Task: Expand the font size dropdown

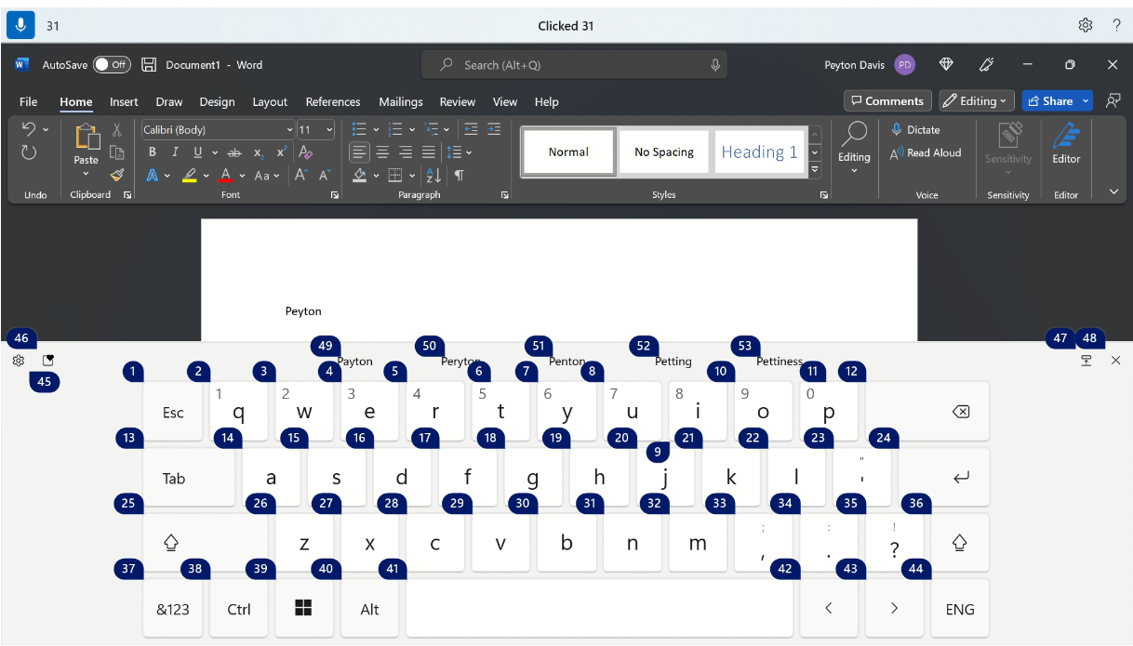Action: [x=329, y=130]
